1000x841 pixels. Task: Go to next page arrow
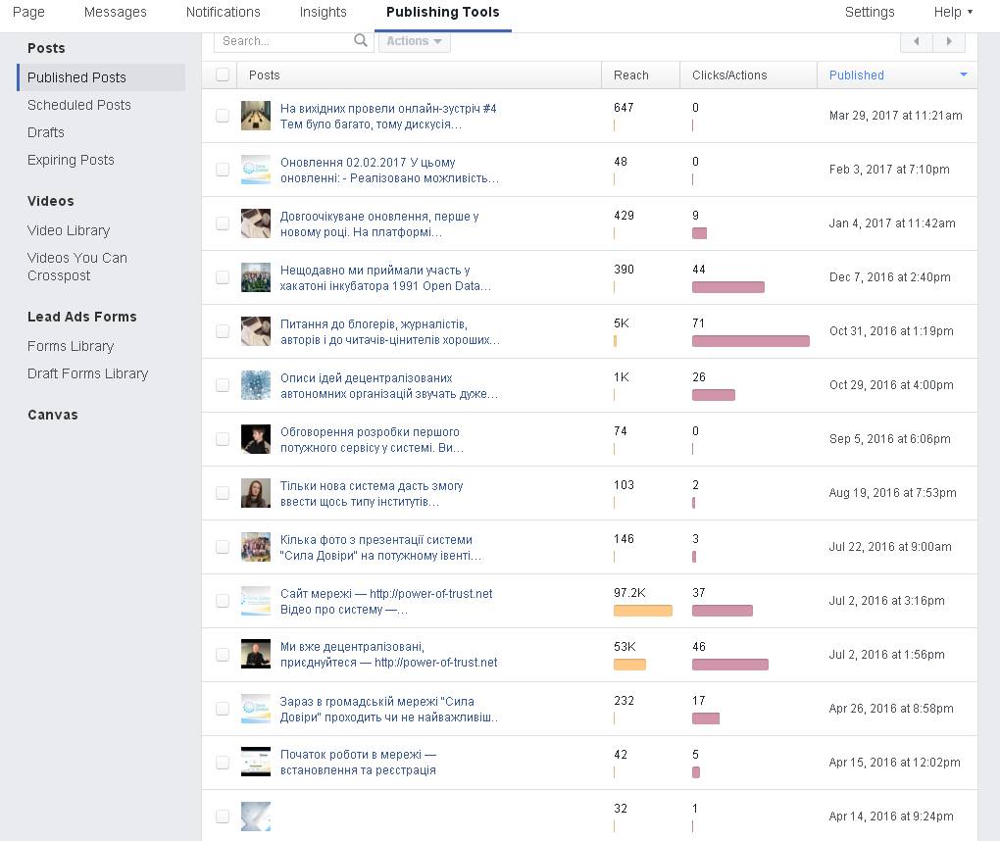(x=948, y=41)
